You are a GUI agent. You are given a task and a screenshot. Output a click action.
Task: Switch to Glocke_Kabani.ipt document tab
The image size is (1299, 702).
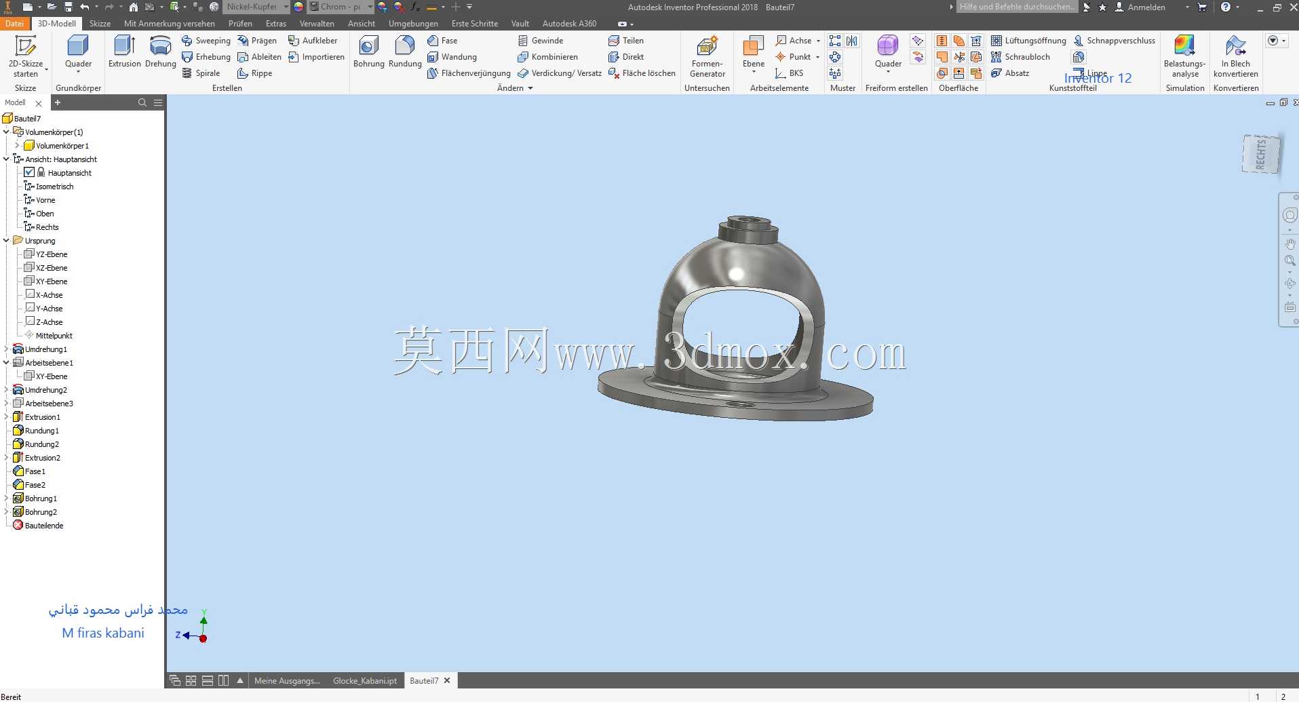[365, 680]
